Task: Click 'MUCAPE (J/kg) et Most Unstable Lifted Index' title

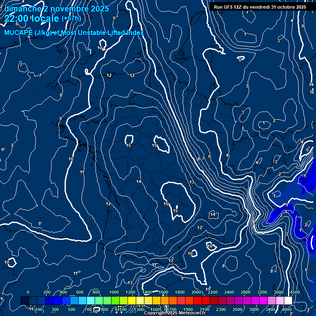Action: pos(74,33)
